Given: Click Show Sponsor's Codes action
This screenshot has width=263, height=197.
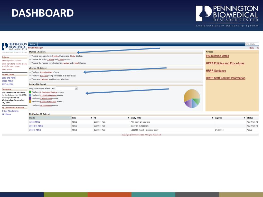Looking at the screenshot, I should pos(12,61).
